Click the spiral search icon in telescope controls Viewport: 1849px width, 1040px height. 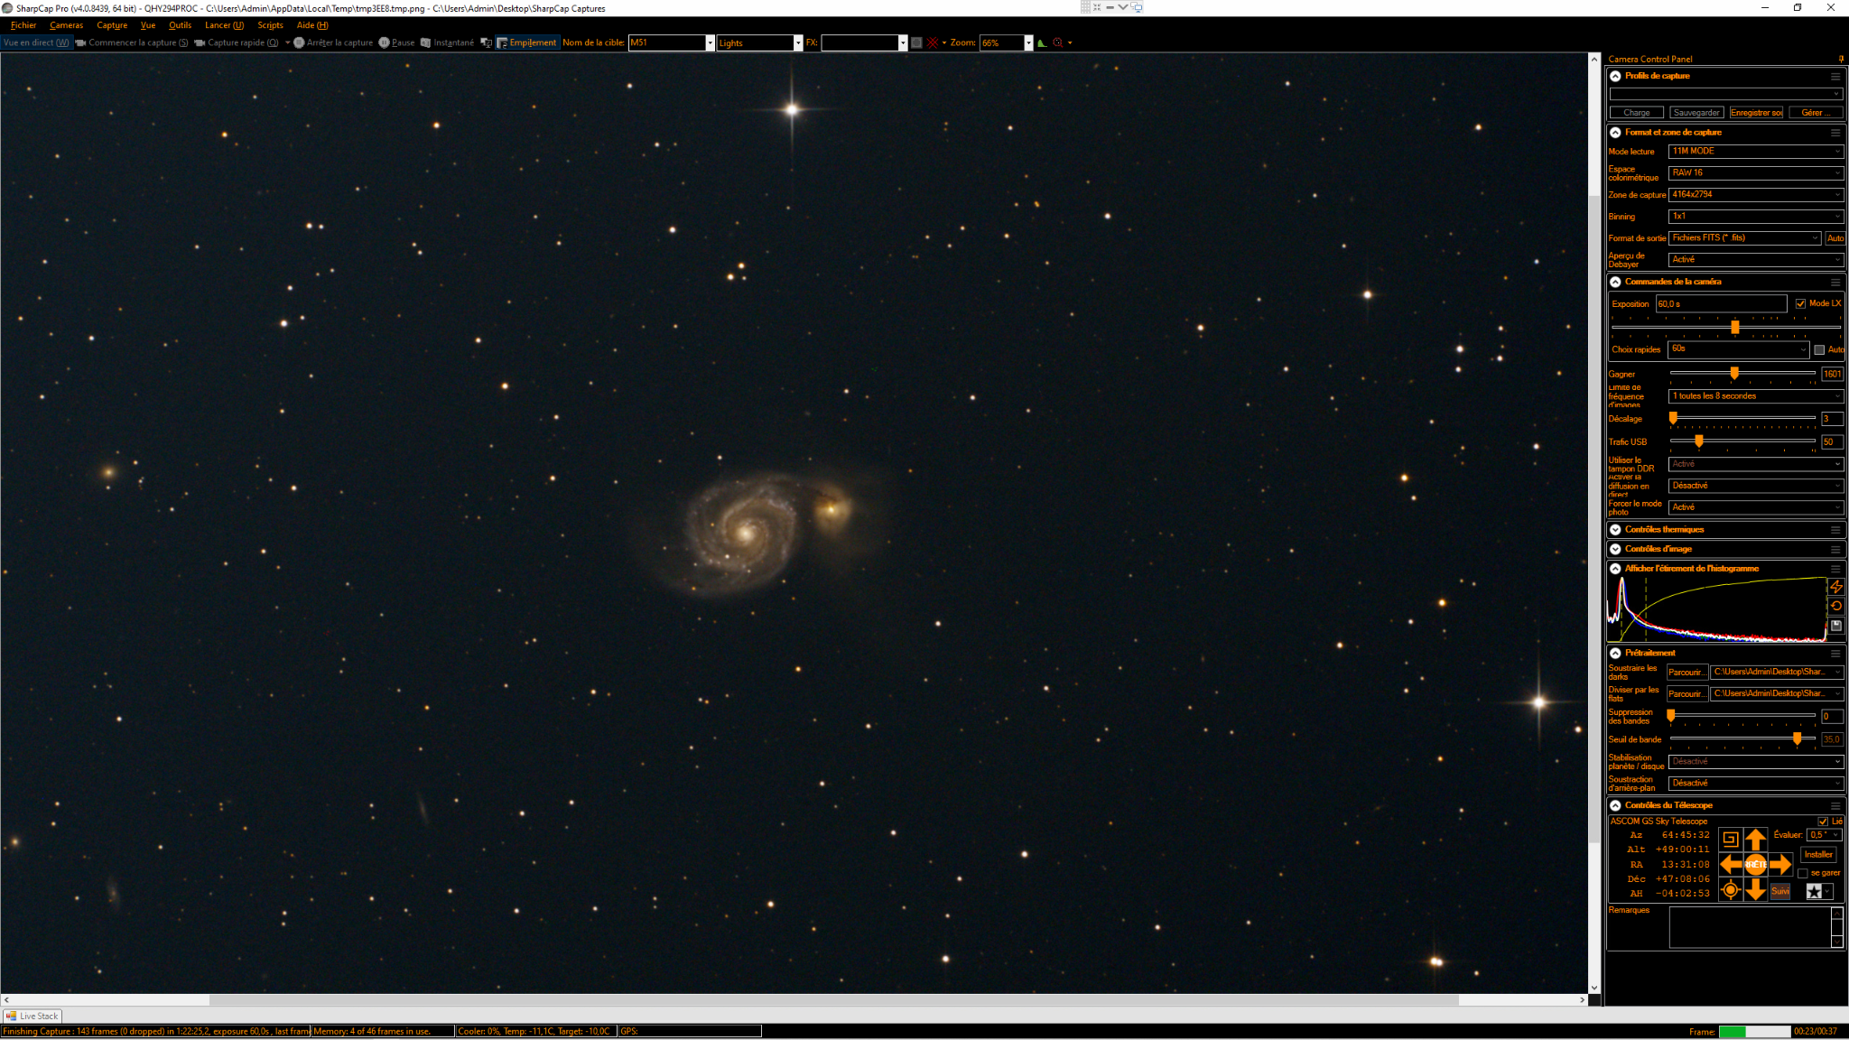[1730, 839]
